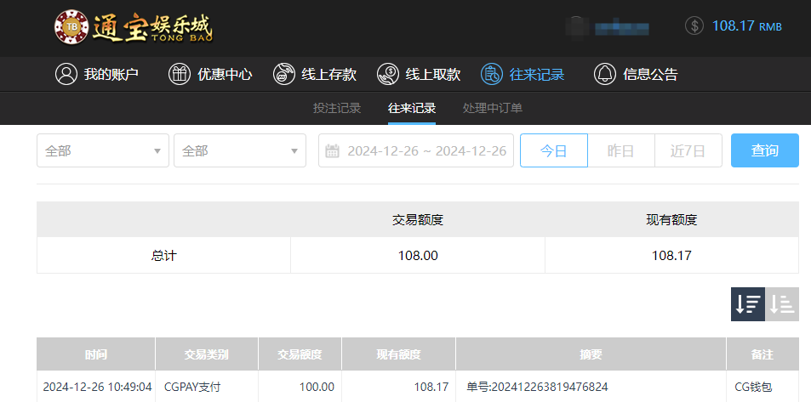Click 108.17 in the CGPAY支付 row
811x402 pixels.
(431, 387)
